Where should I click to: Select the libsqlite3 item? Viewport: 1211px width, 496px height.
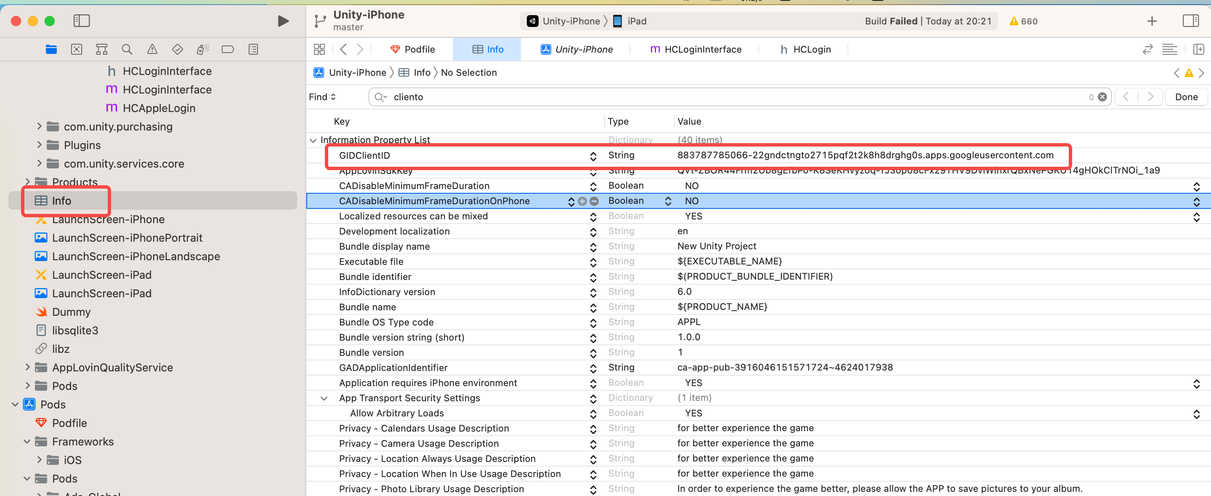75,331
